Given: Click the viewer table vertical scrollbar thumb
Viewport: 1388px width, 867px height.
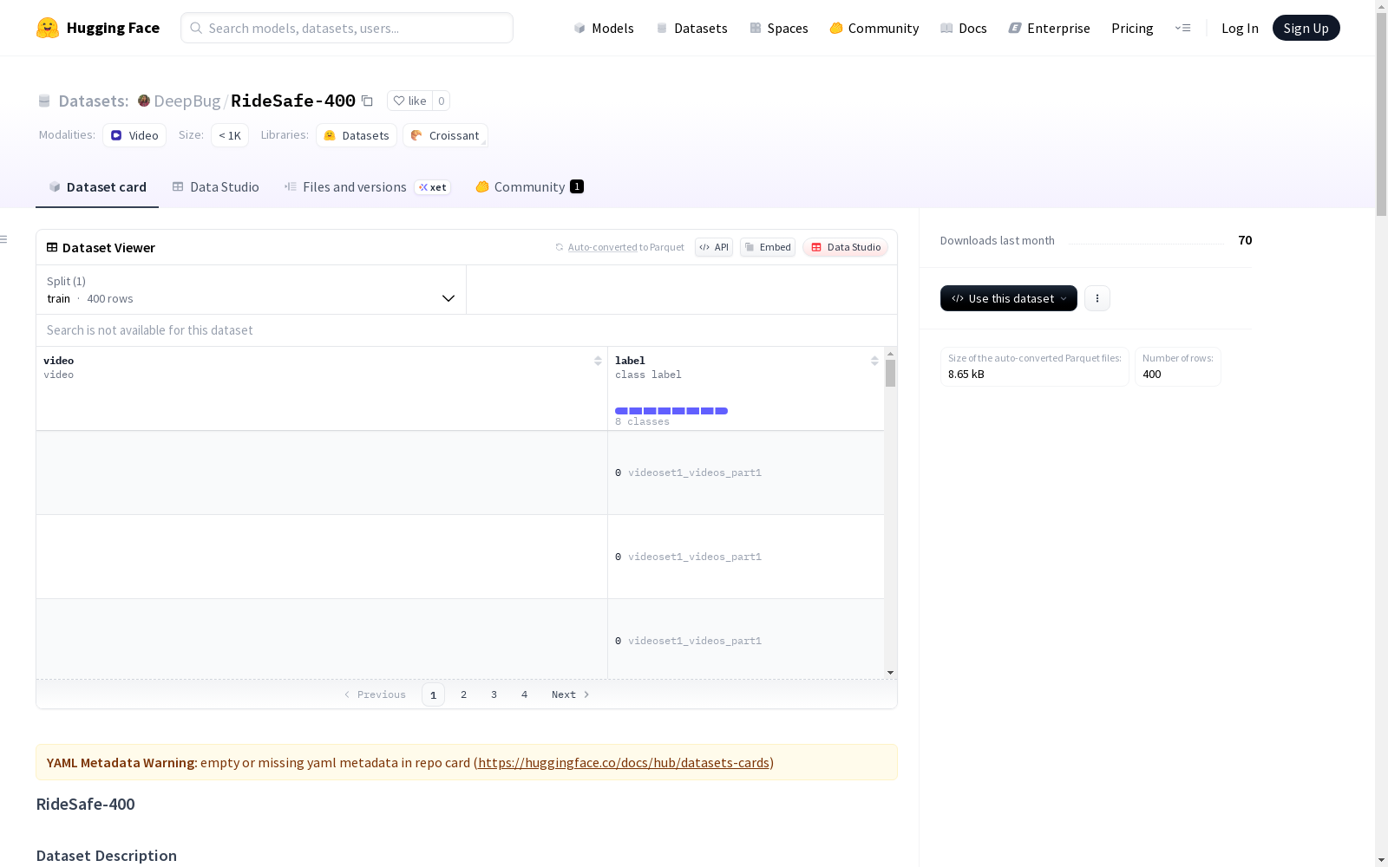Looking at the screenshot, I should [890, 374].
